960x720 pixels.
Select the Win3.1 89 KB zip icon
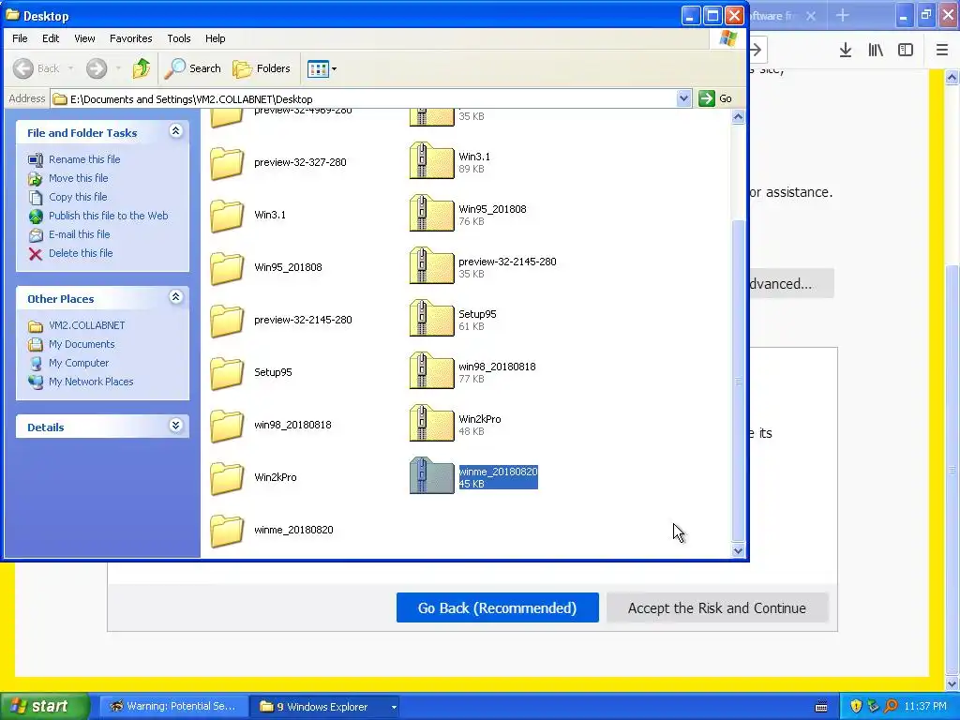[431, 160]
